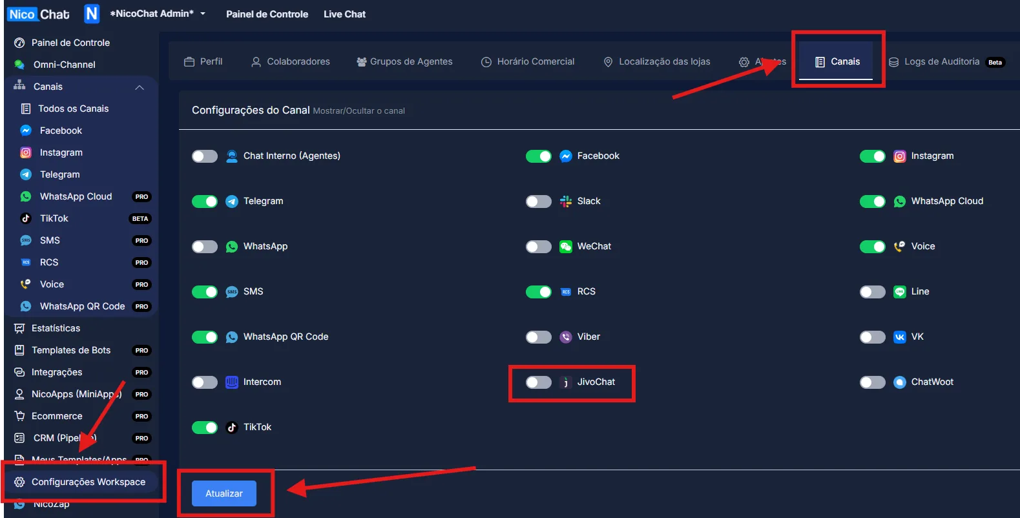
Task: Go to Painel de Controle in top bar
Action: click(267, 14)
